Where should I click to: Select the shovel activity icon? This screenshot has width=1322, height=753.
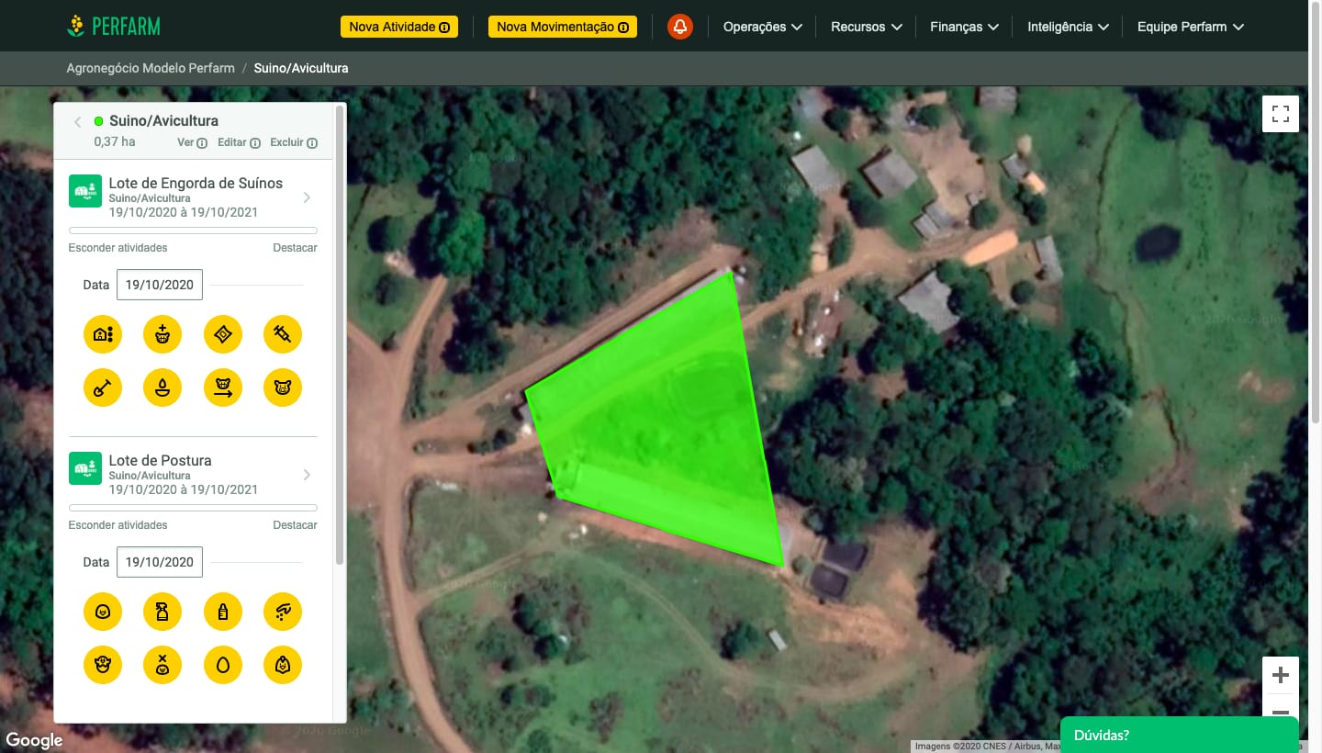(103, 388)
